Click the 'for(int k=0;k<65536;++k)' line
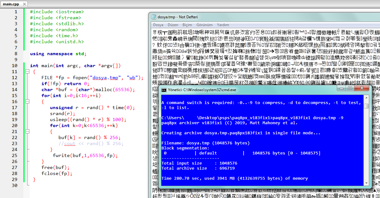Viewport: 380px width, 198px height. point(84,125)
